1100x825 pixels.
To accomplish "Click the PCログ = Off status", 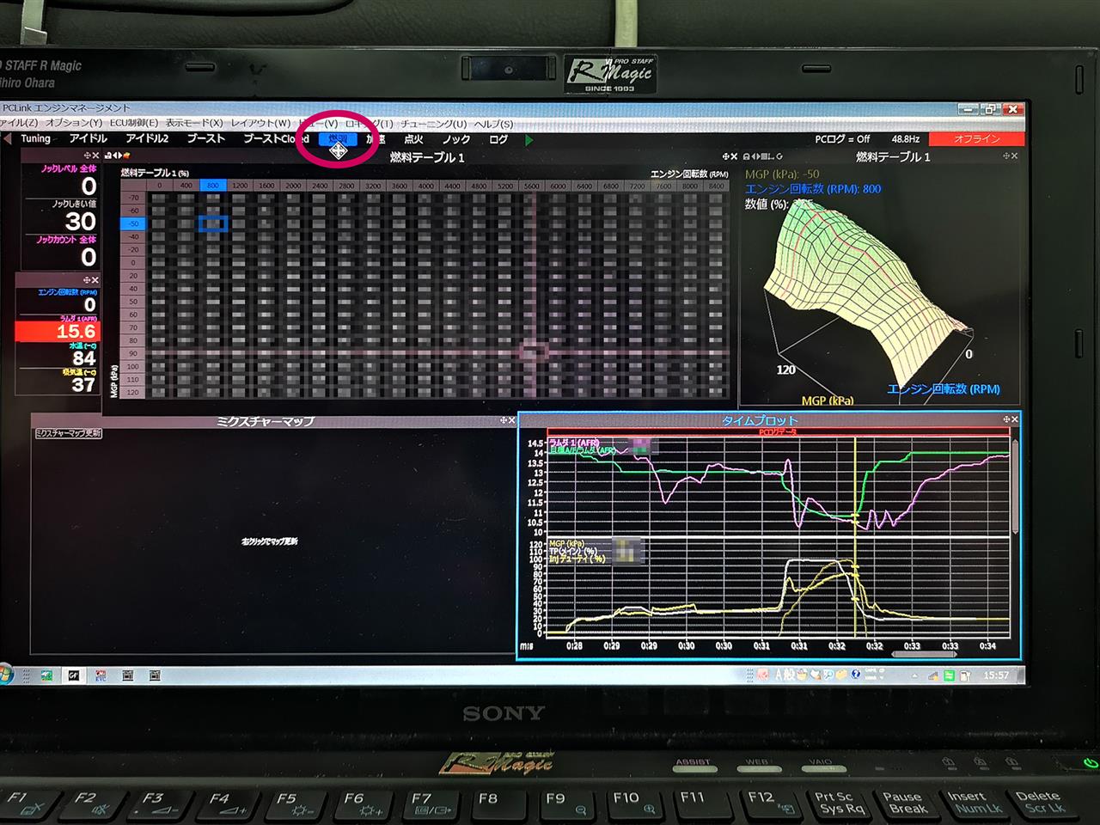I will [842, 139].
